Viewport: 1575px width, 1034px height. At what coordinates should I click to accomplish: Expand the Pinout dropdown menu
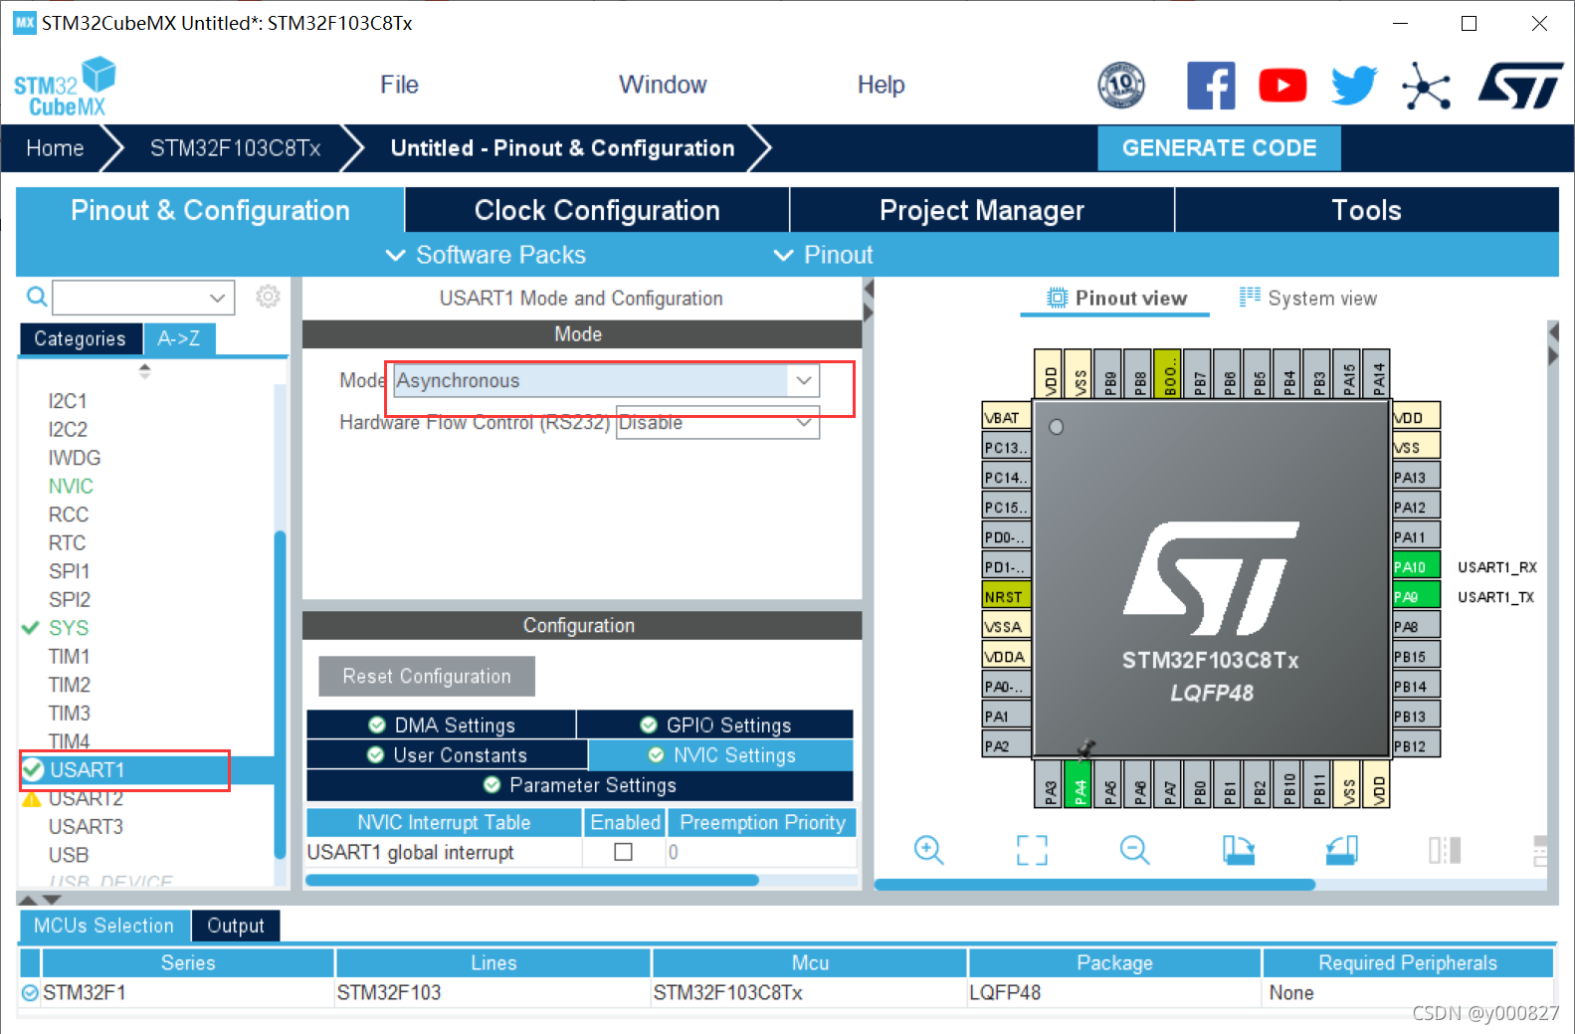[x=824, y=255]
